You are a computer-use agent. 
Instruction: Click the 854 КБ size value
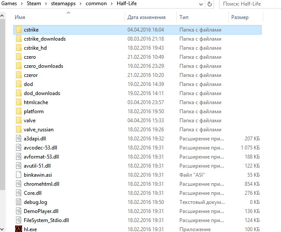[x=252, y=184]
